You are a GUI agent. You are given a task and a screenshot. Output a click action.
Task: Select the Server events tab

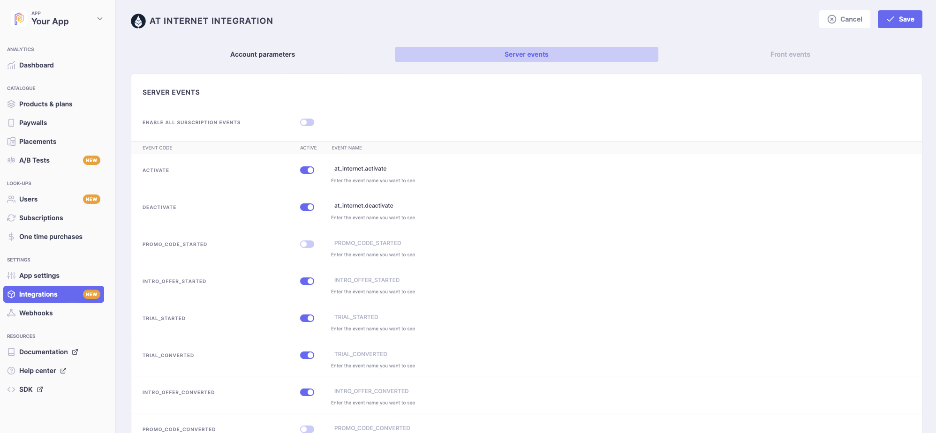point(526,54)
